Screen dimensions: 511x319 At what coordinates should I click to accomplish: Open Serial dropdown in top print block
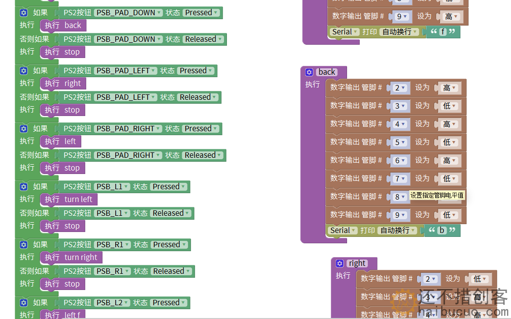click(x=345, y=32)
